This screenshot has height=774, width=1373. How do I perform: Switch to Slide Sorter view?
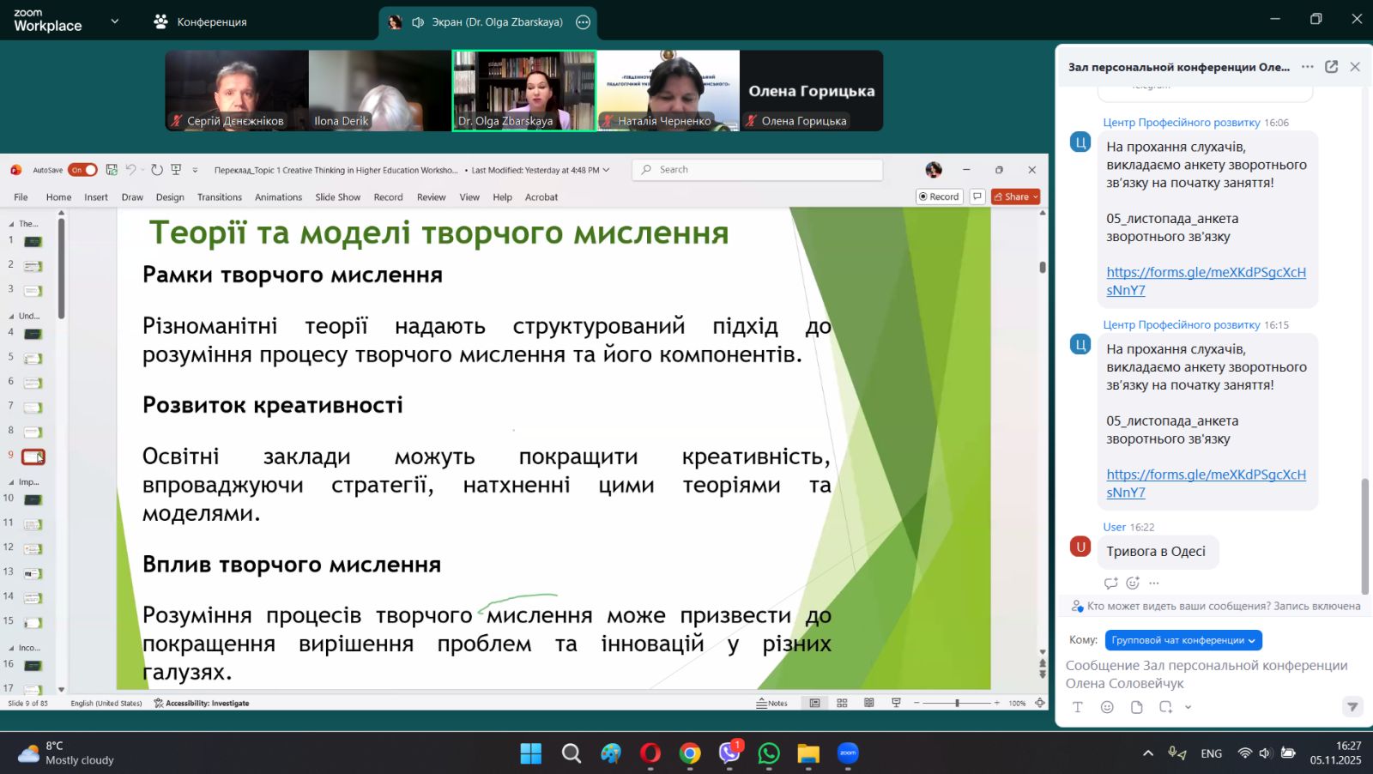point(842,703)
